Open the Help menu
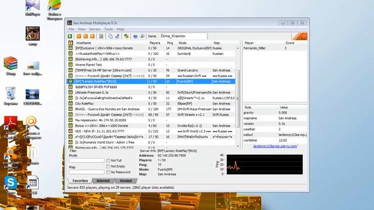 click(x=120, y=29)
